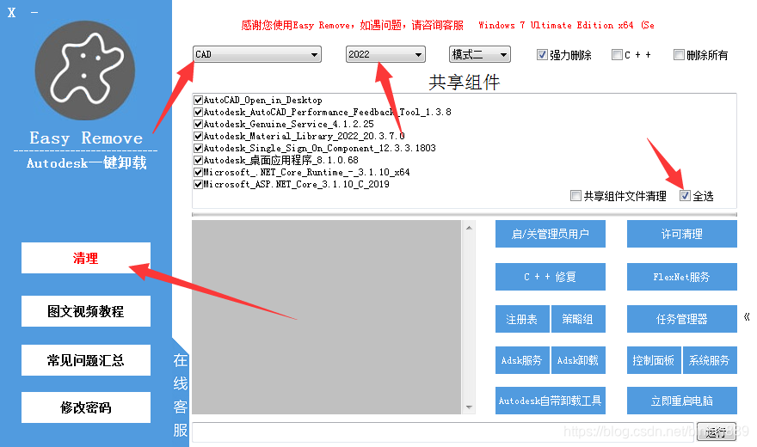Close the window with the X icon
This screenshot has width=757, height=447.
tap(11, 13)
